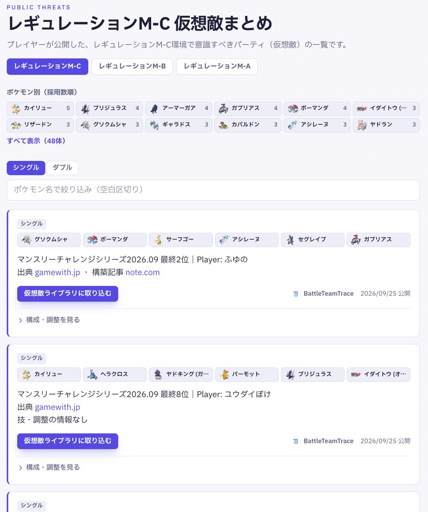
Task: Click the 最終2位 Player: ふゆの line
Action: pos(133,259)
